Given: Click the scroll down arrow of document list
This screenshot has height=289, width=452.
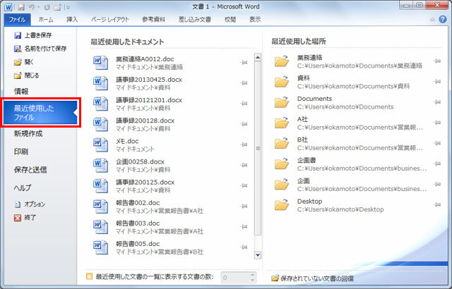Looking at the screenshot, I should (x=258, y=255).
